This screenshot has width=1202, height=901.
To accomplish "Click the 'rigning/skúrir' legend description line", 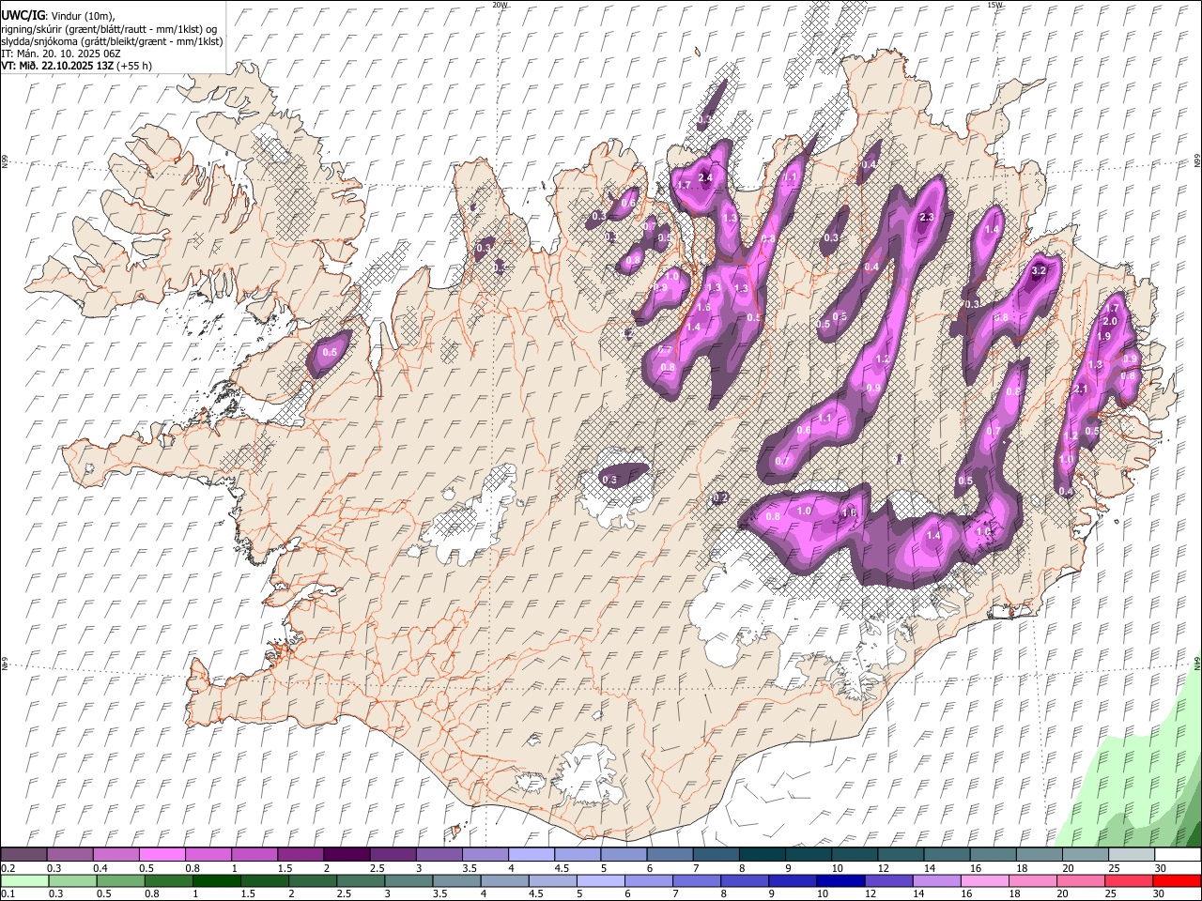I will click(109, 29).
